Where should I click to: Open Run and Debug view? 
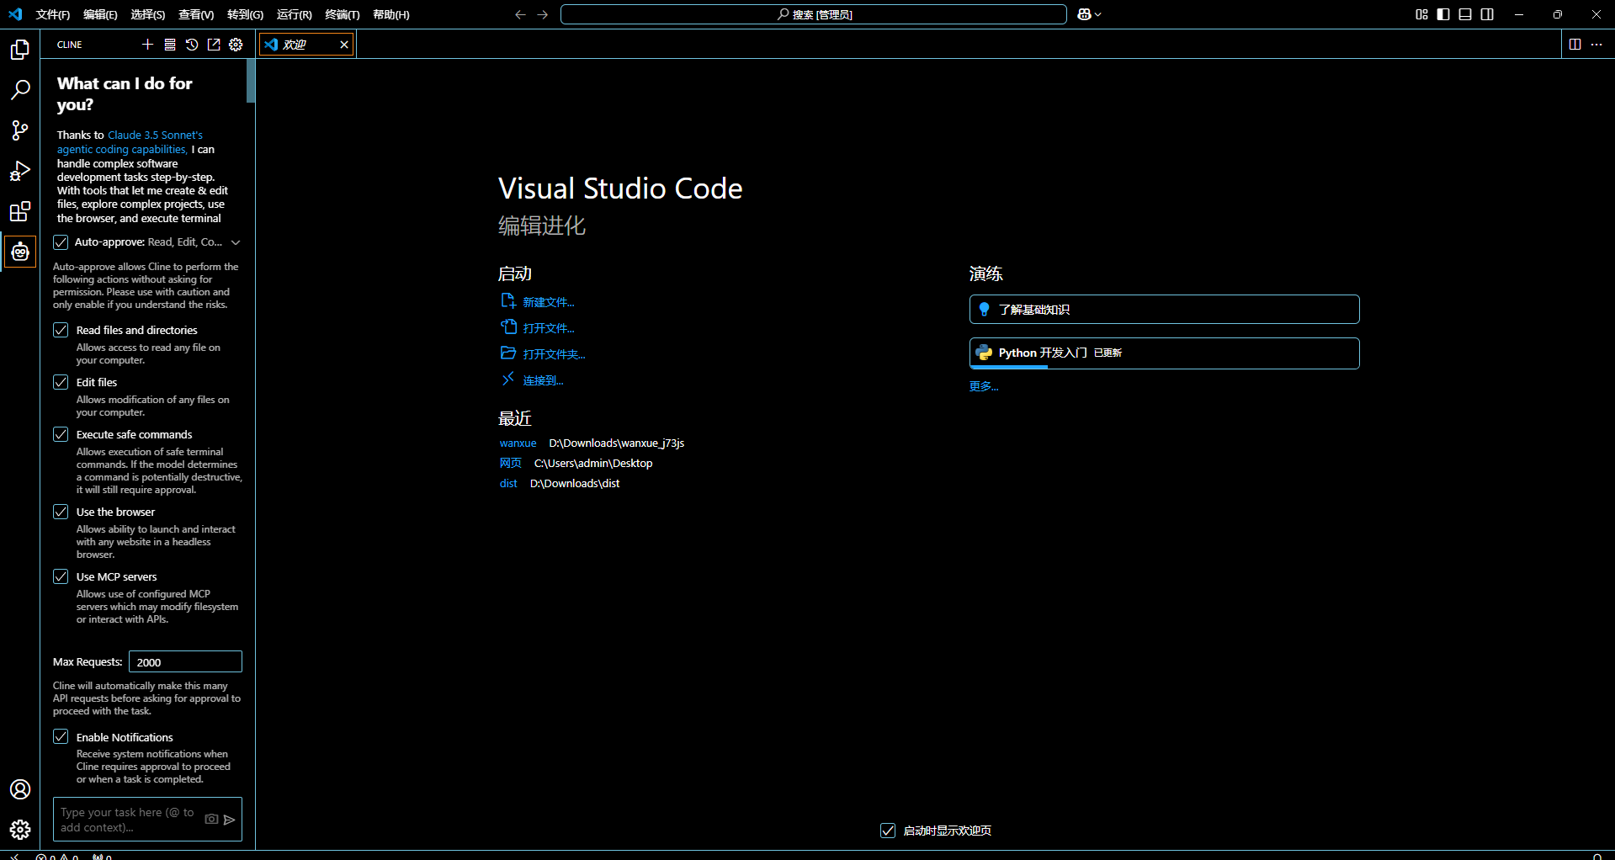(20, 171)
